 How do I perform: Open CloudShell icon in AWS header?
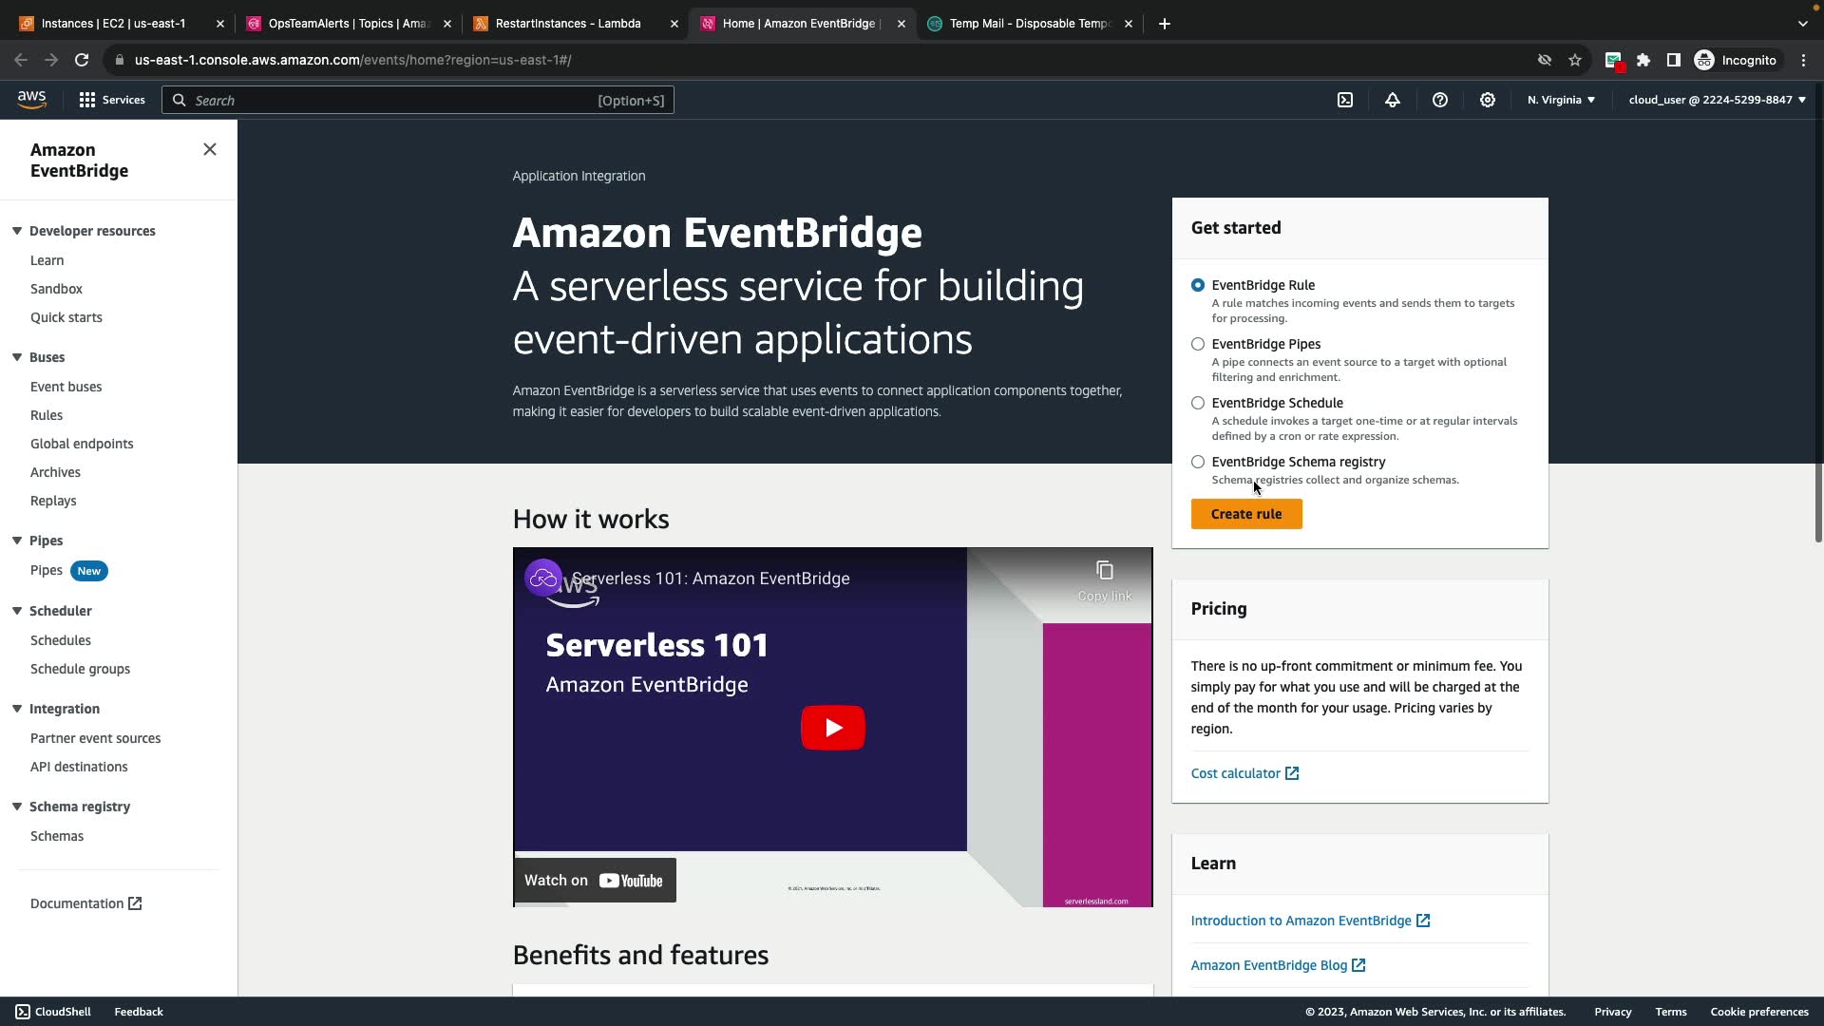point(1345,100)
